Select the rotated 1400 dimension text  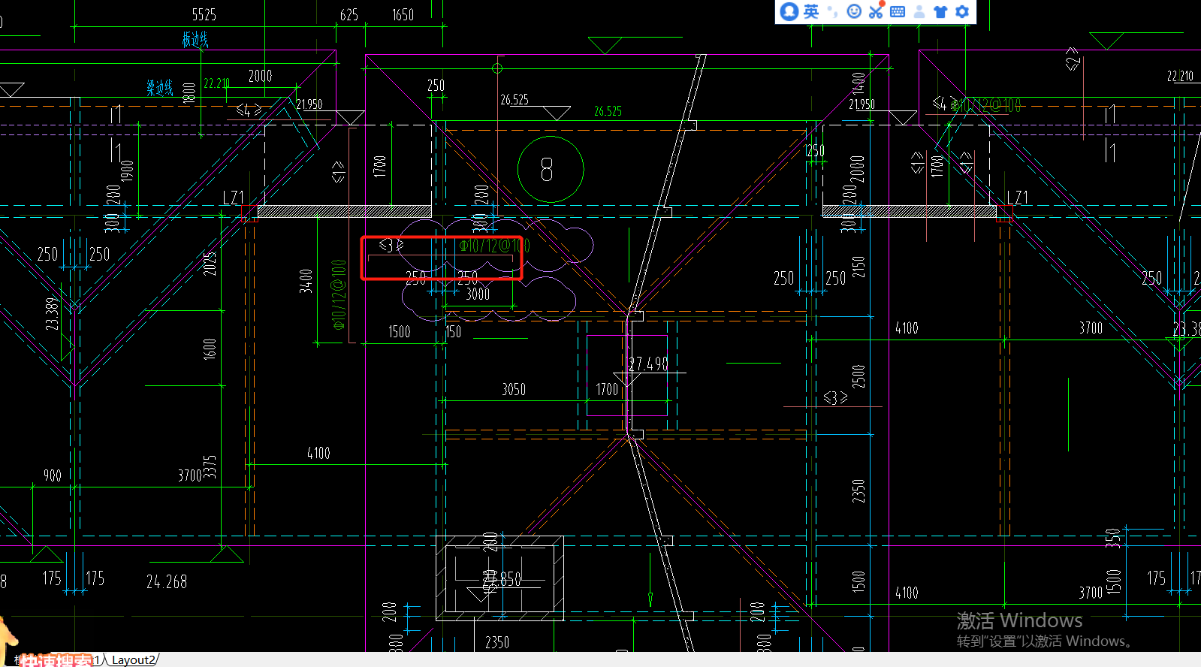(859, 83)
